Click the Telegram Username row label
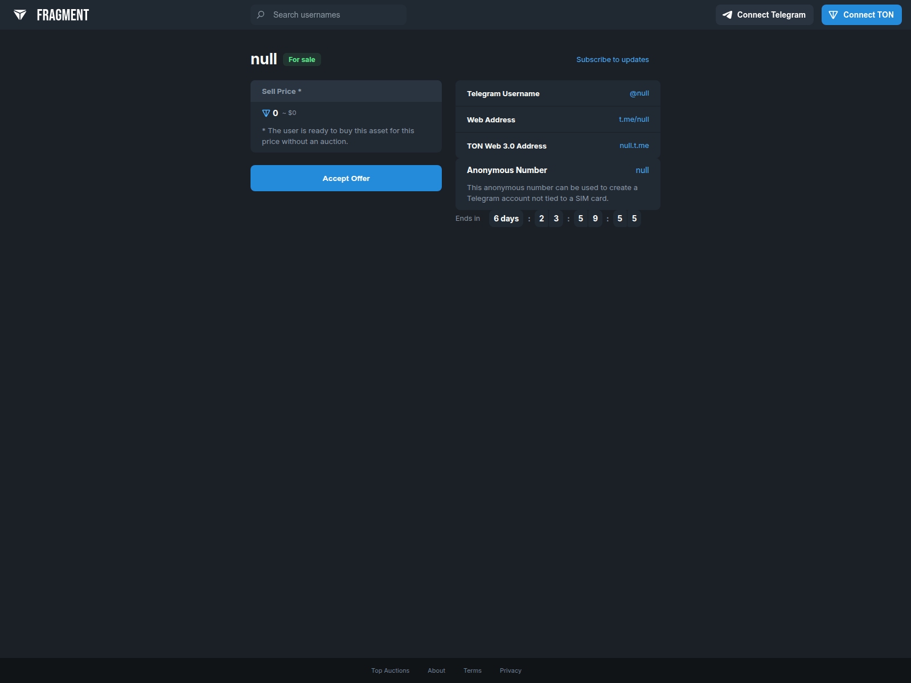The height and width of the screenshot is (683, 911). (503, 94)
